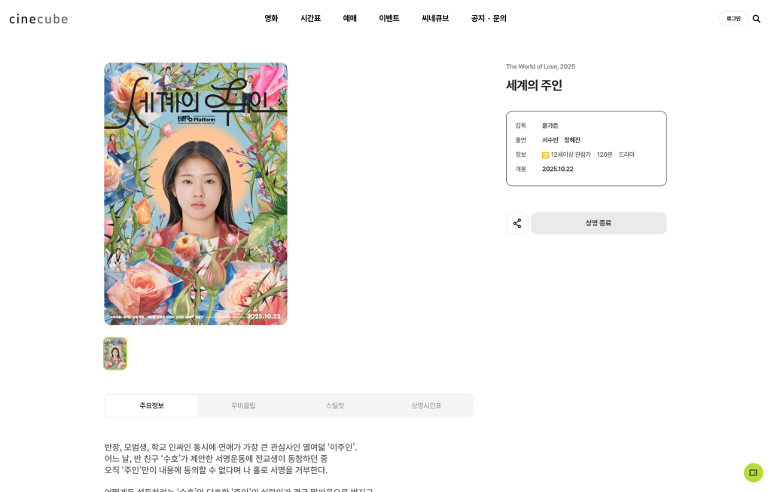This screenshot has height=492, width=771.
Task: Switch to the 스틸컷 tab
Action: [335, 405]
